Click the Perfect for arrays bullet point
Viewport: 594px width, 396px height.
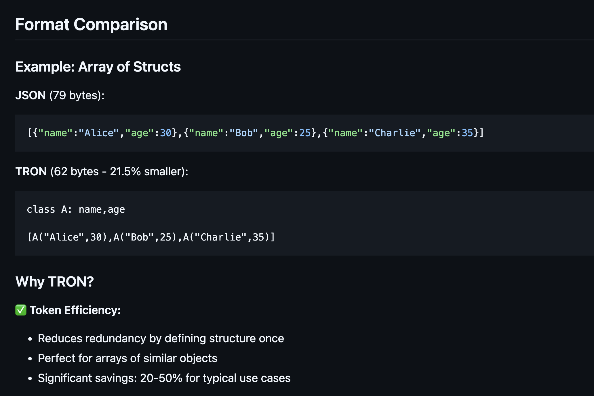coord(127,358)
